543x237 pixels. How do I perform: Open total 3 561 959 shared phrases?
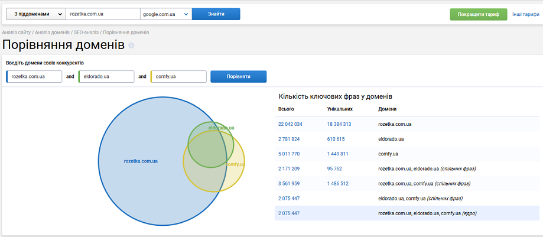pos(289,183)
